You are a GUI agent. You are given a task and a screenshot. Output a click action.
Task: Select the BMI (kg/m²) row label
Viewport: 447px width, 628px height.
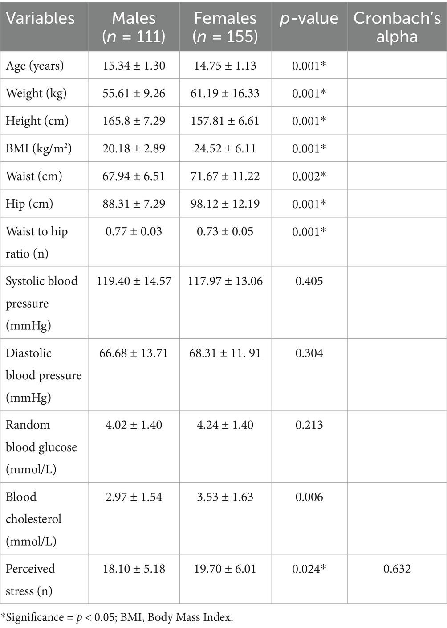[39, 148]
